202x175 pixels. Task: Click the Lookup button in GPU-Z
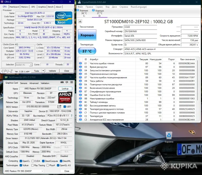65,89
